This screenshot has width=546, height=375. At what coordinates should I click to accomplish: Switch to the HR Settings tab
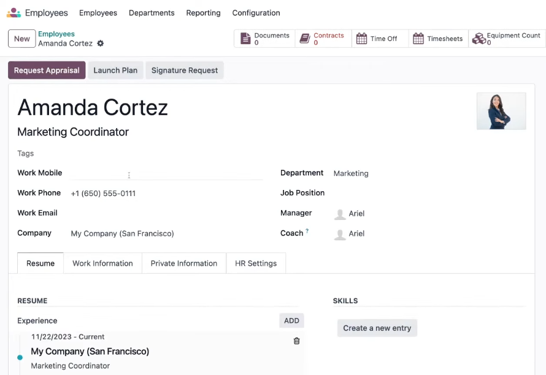coord(256,263)
